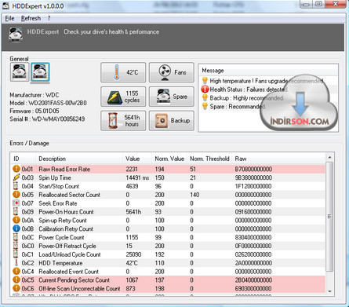Image resolution: width=349 pixels, height=307 pixels.
Task: Click warning icon on Reallocated Sector Count row
Action: pyautogui.click(x=16, y=195)
